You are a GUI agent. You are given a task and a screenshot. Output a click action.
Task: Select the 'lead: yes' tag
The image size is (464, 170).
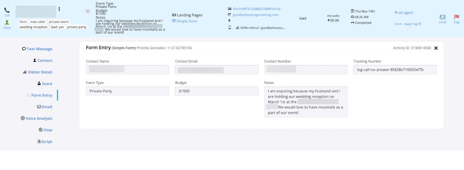[x=57, y=27]
